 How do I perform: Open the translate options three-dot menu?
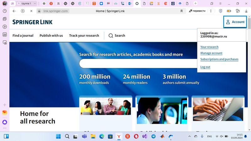tap(211, 11)
